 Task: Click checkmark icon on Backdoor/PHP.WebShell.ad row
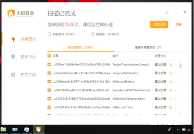(176, 90)
